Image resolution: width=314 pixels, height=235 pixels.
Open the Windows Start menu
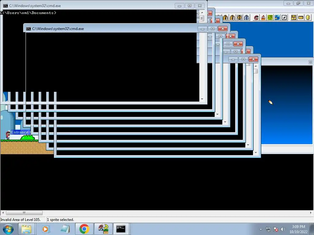pyautogui.click(x=8, y=229)
